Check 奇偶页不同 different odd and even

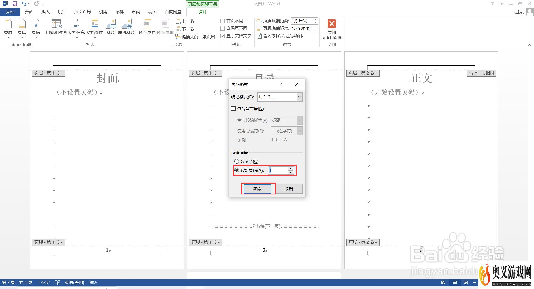[x=222, y=28]
